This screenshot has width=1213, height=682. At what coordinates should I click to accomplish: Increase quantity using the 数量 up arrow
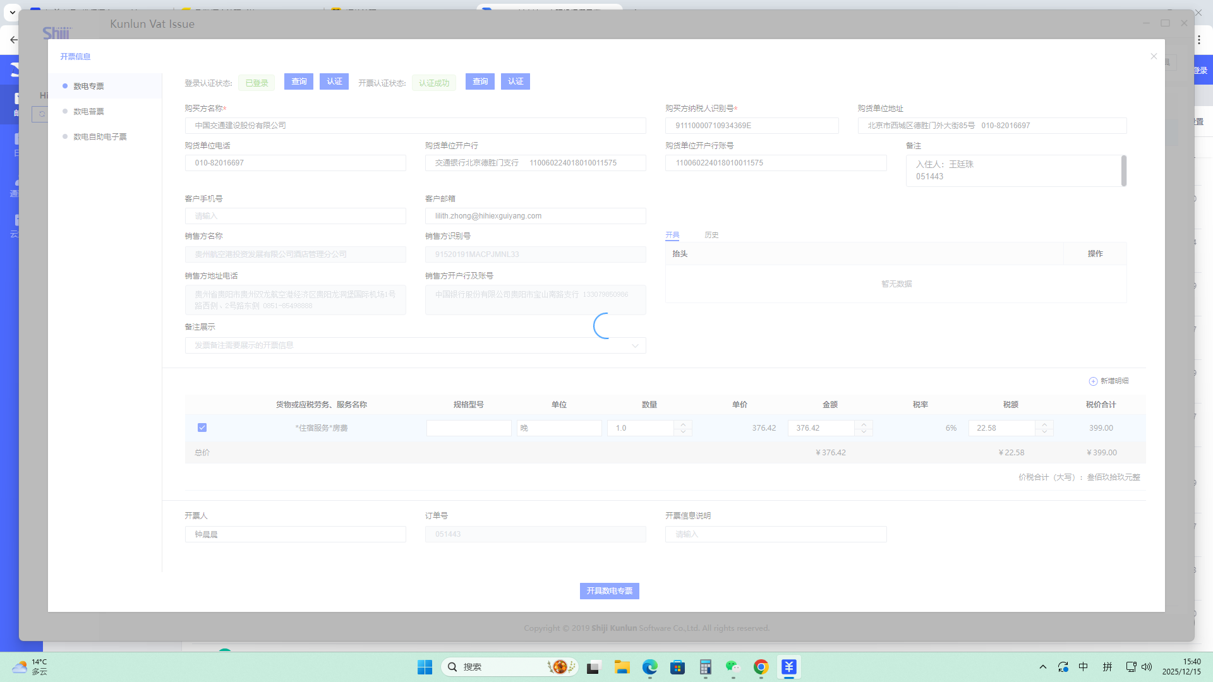pyautogui.click(x=683, y=424)
